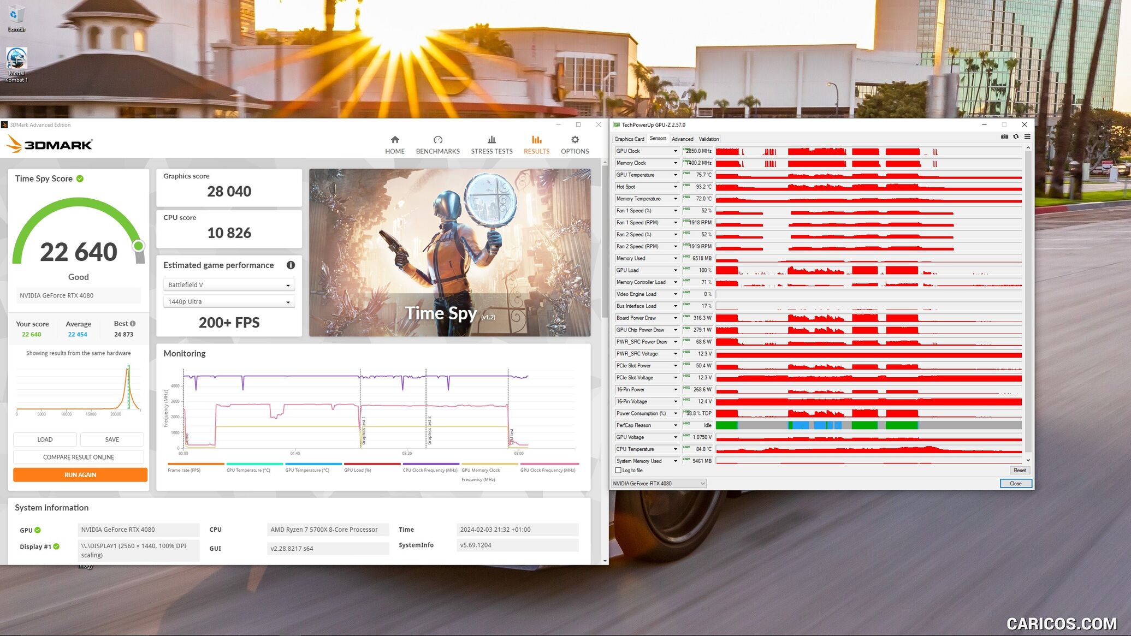Click the Time Spy hero image

click(x=449, y=252)
